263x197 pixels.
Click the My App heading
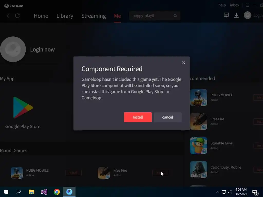(7, 78)
